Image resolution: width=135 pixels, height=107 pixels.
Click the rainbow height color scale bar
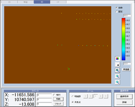pyautogui.click(x=124, y=39)
